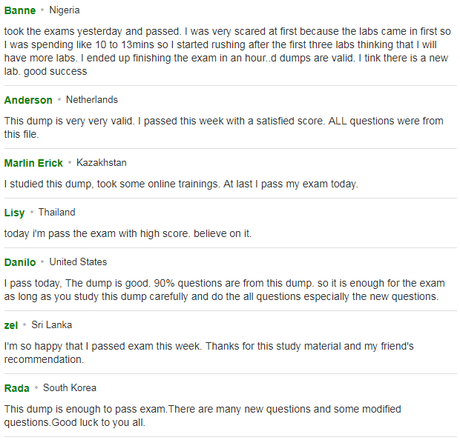This screenshot has width=460, height=440.
Task: Click Anderson's comment 'This dump is very very valid'
Action: tap(224, 127)
